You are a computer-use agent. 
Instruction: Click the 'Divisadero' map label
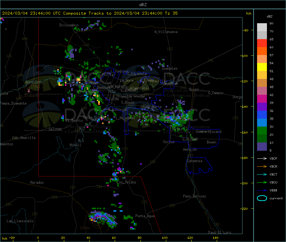pyautogui.click(x=69, y=25)
